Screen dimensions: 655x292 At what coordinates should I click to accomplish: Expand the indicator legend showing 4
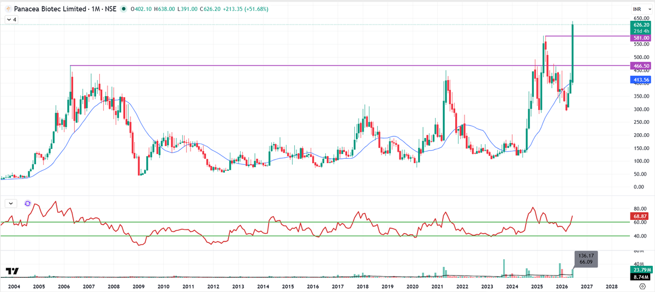(11, 19)
